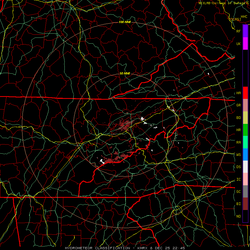Pick the light green RA legend swatch

pos(245,142)
